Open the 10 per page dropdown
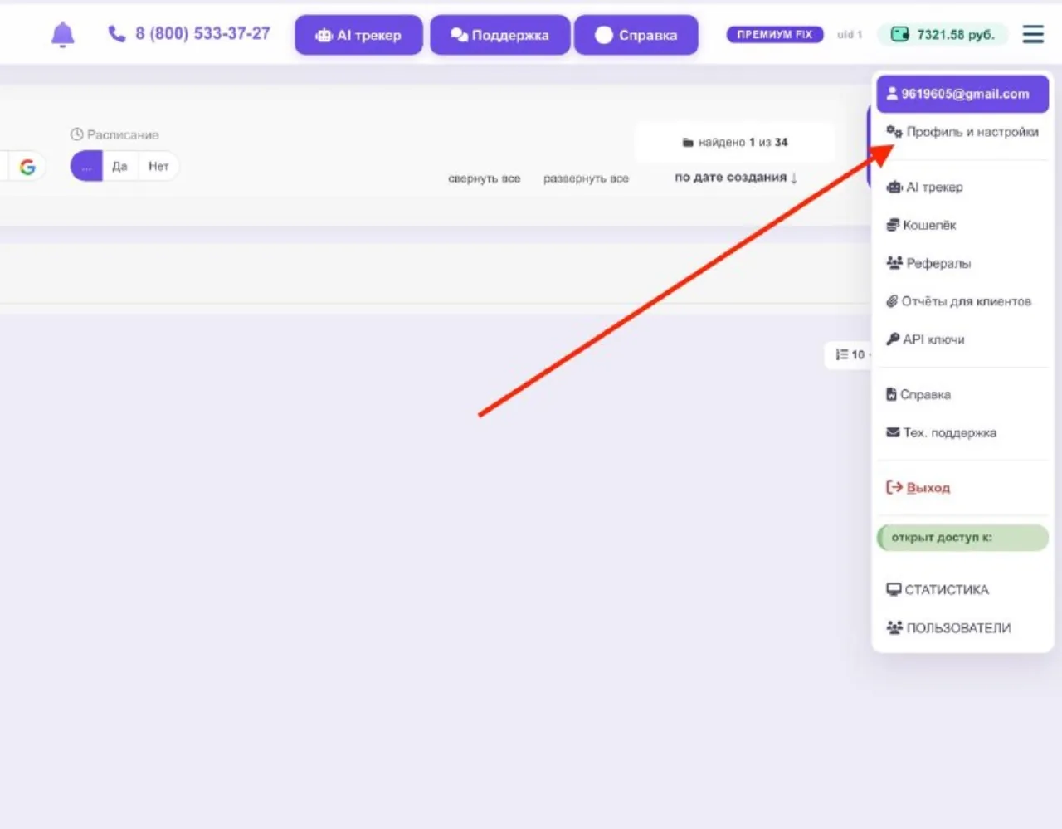 click(x=850, y=354)
